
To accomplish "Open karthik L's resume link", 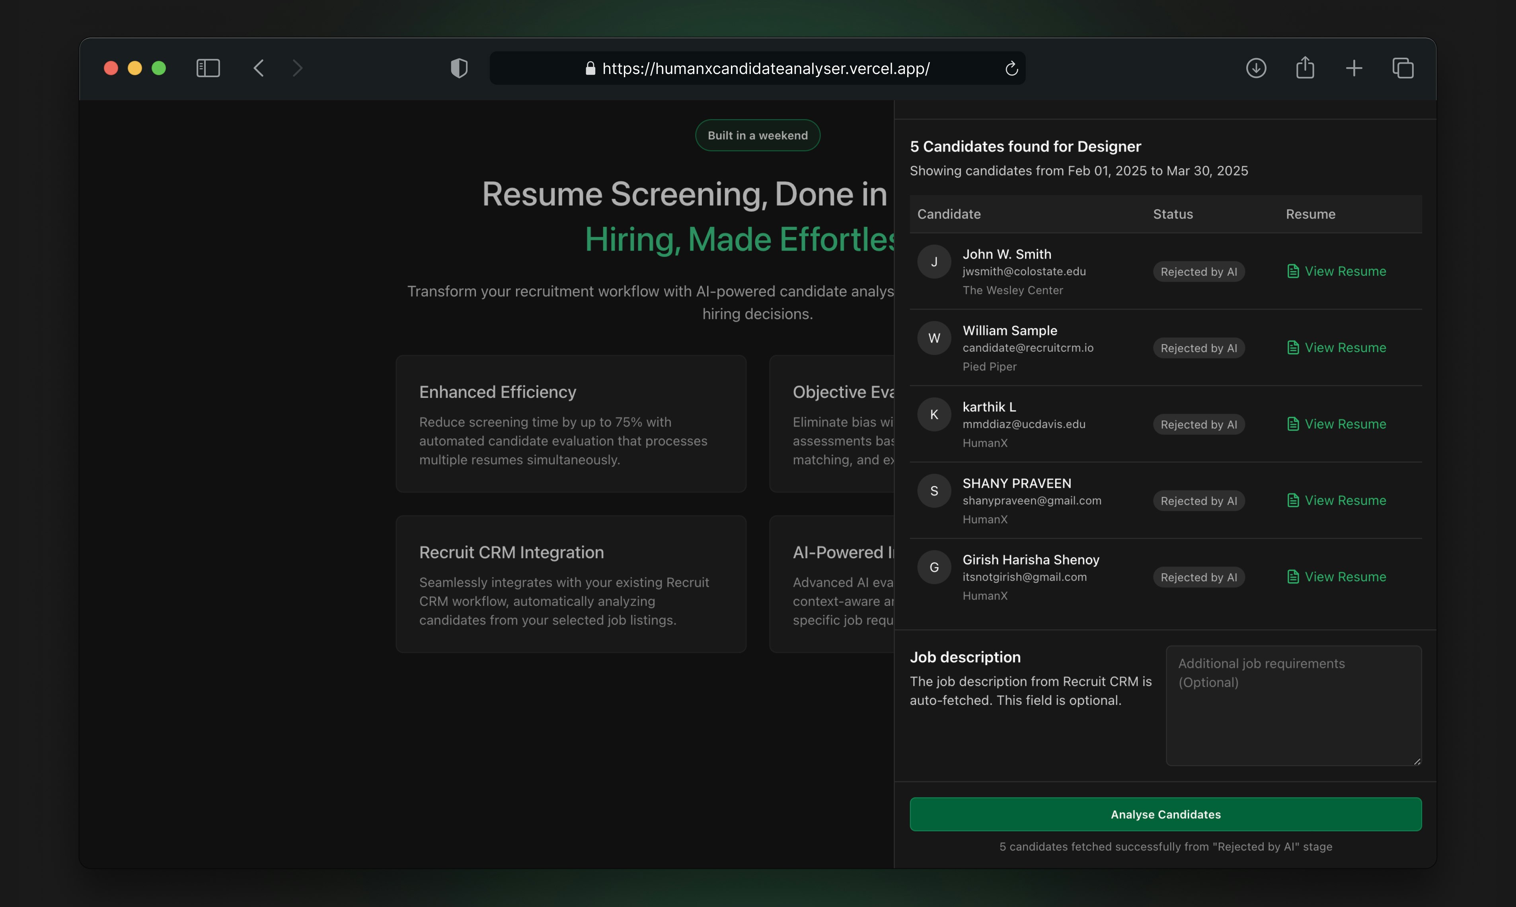I will [1336, 424].
